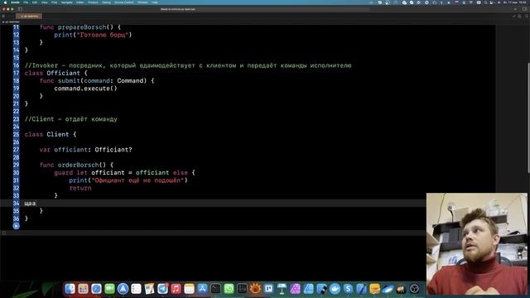The image size is (530, 298).
Task: Open Trello from the Dock
Action: point(268,289)
